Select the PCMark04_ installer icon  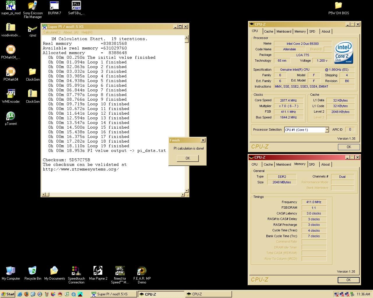[11, 50]
